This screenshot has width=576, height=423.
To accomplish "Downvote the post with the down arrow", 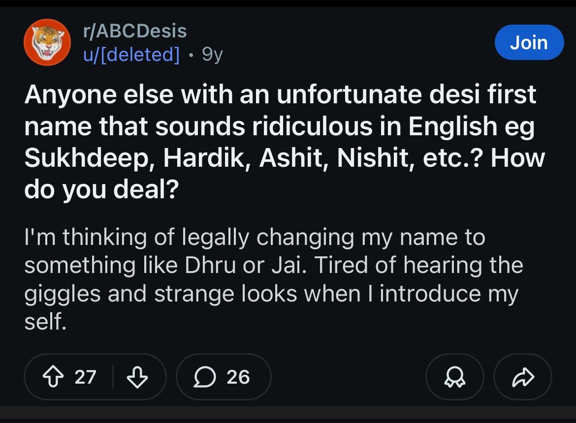I will click(x=137, y=377).
